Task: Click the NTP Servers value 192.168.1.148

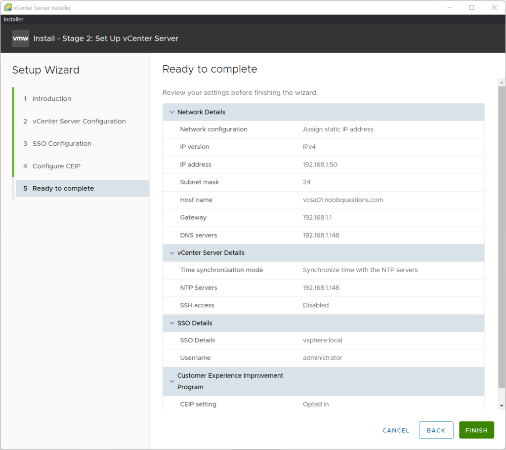Action: (x=321, y=288)
